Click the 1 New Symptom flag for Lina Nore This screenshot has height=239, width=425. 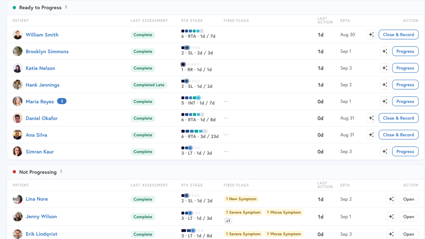point(241,199)
